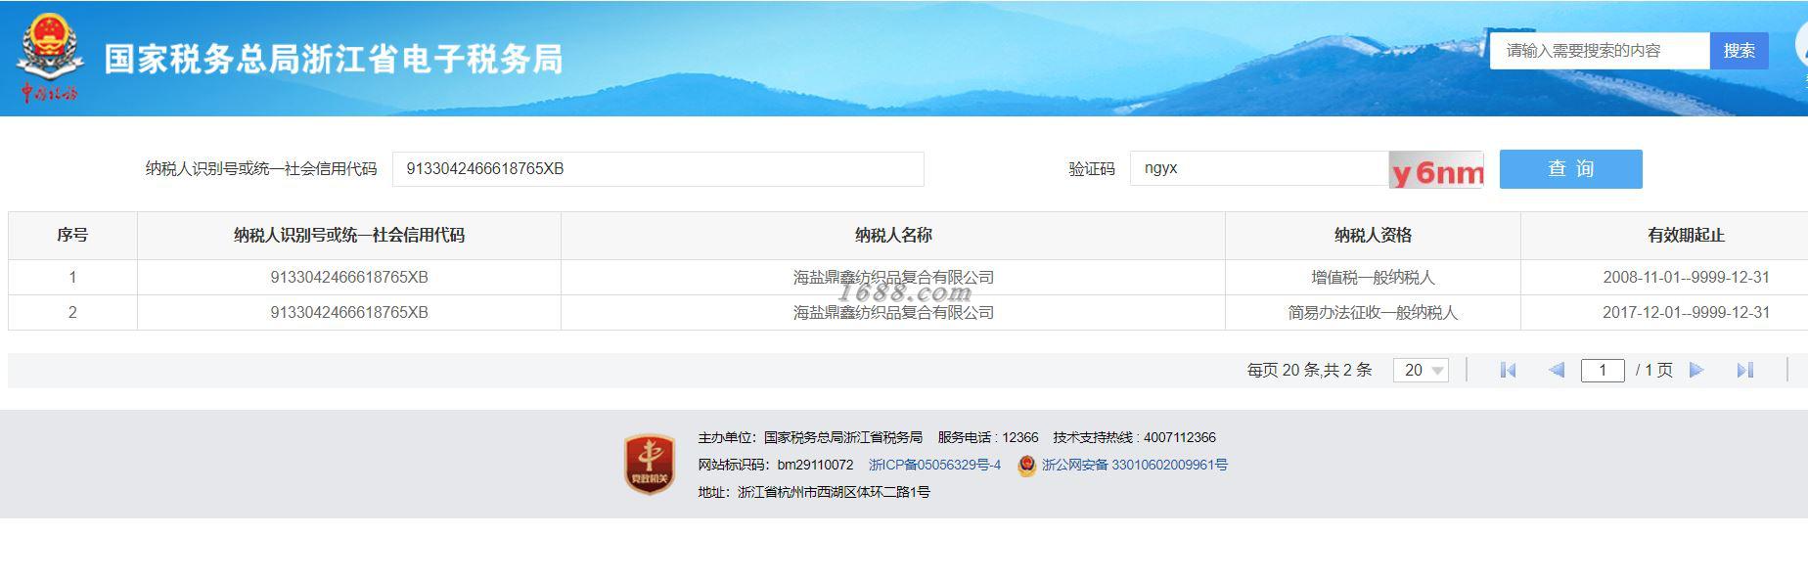Click the date 2008-11-01--9999-12-31
Screen dimensions: 1808x580
1686,278
